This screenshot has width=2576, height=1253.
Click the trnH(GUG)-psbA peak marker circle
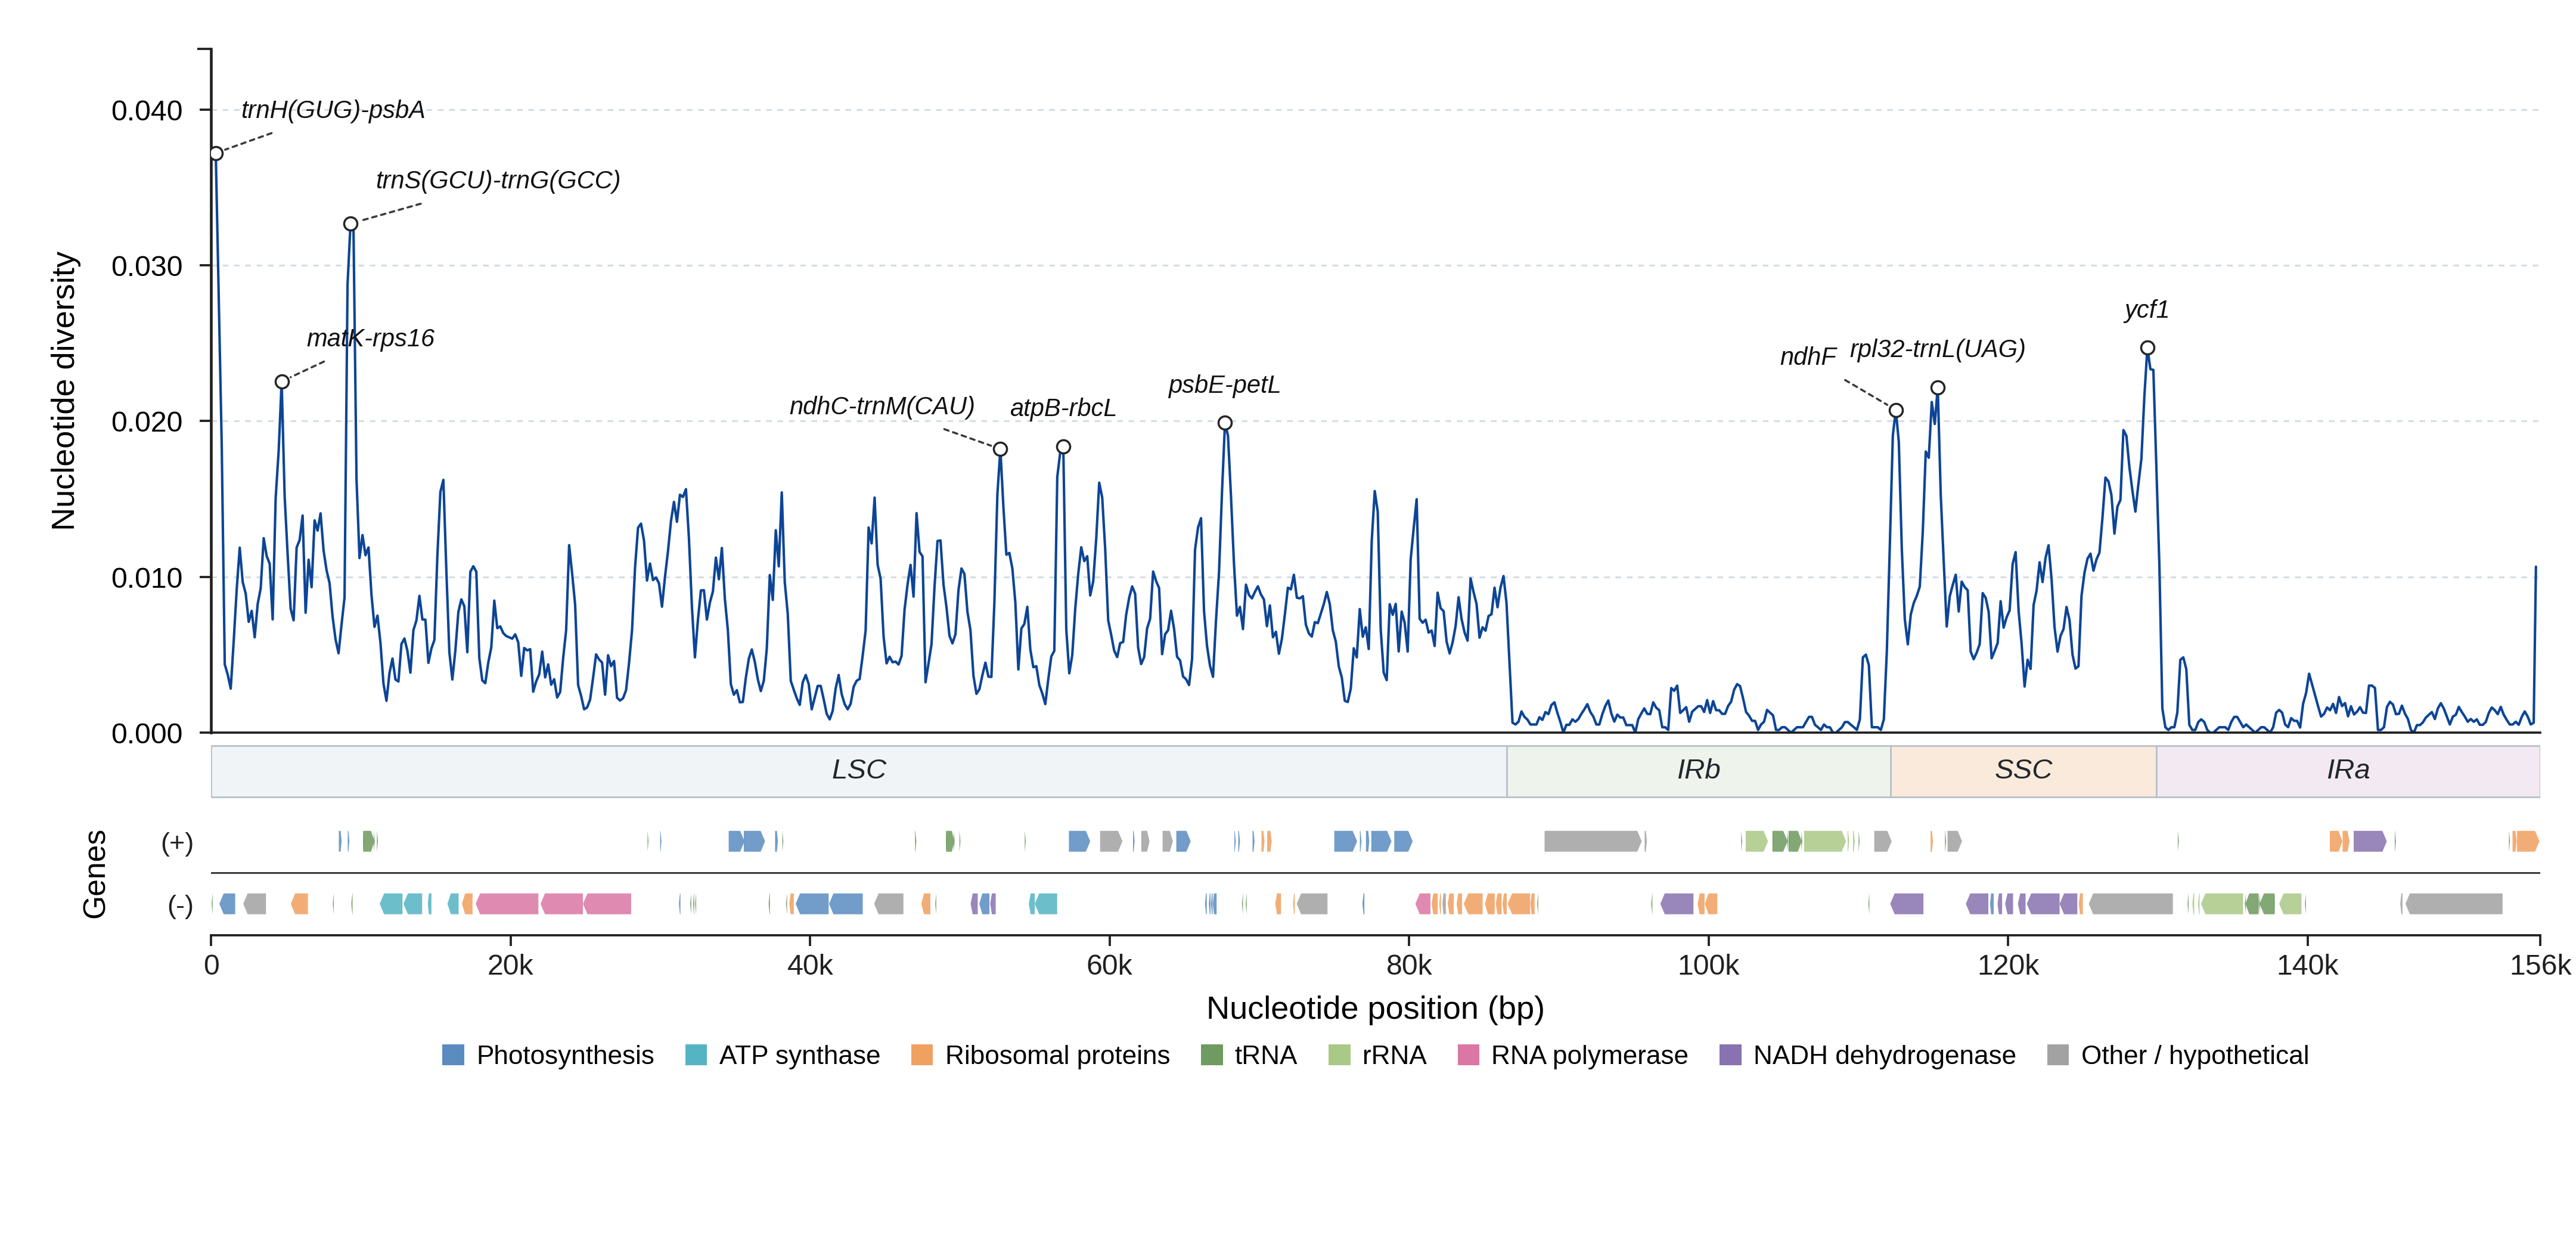click(216, 154)
